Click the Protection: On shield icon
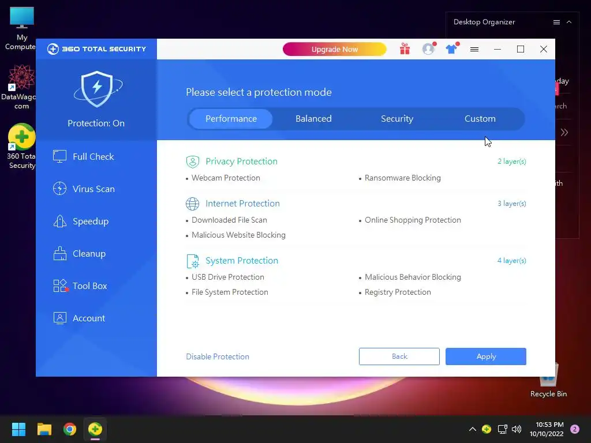 click(x=98, y=89)
